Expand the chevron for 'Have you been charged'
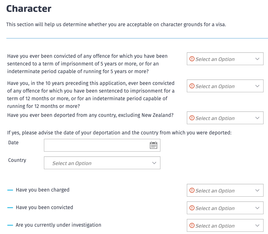268x234 pixels. pos(257,191)
